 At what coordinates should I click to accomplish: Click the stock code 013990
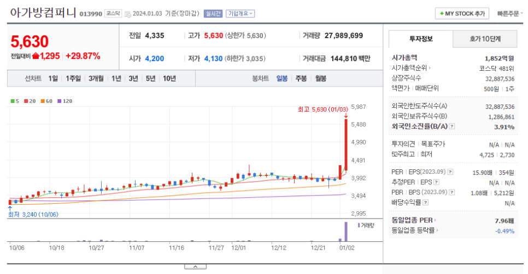click(91, 14)
